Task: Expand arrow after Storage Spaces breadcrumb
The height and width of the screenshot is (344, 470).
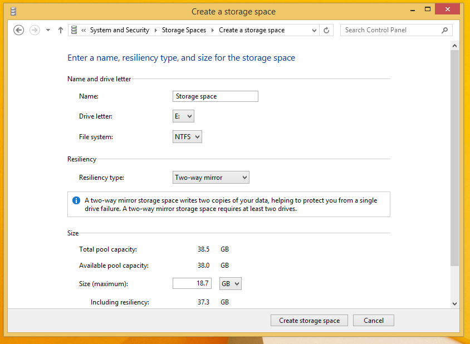Action: 213,30
